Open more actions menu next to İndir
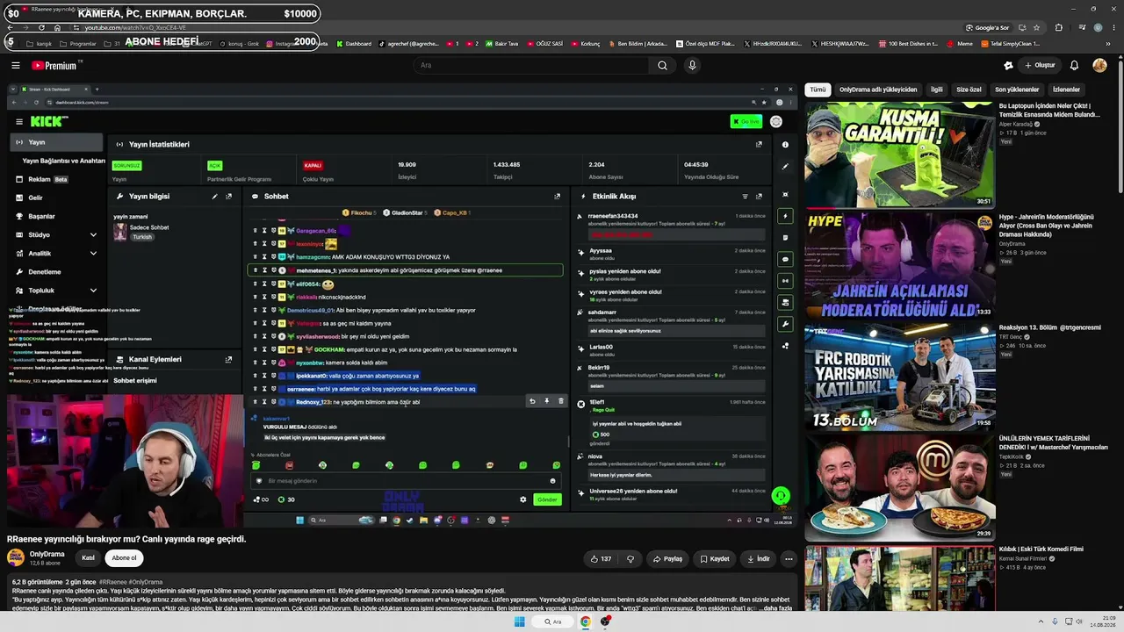 789,558
